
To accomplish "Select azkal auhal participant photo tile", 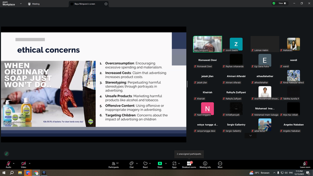I will [x=265, y=125].
